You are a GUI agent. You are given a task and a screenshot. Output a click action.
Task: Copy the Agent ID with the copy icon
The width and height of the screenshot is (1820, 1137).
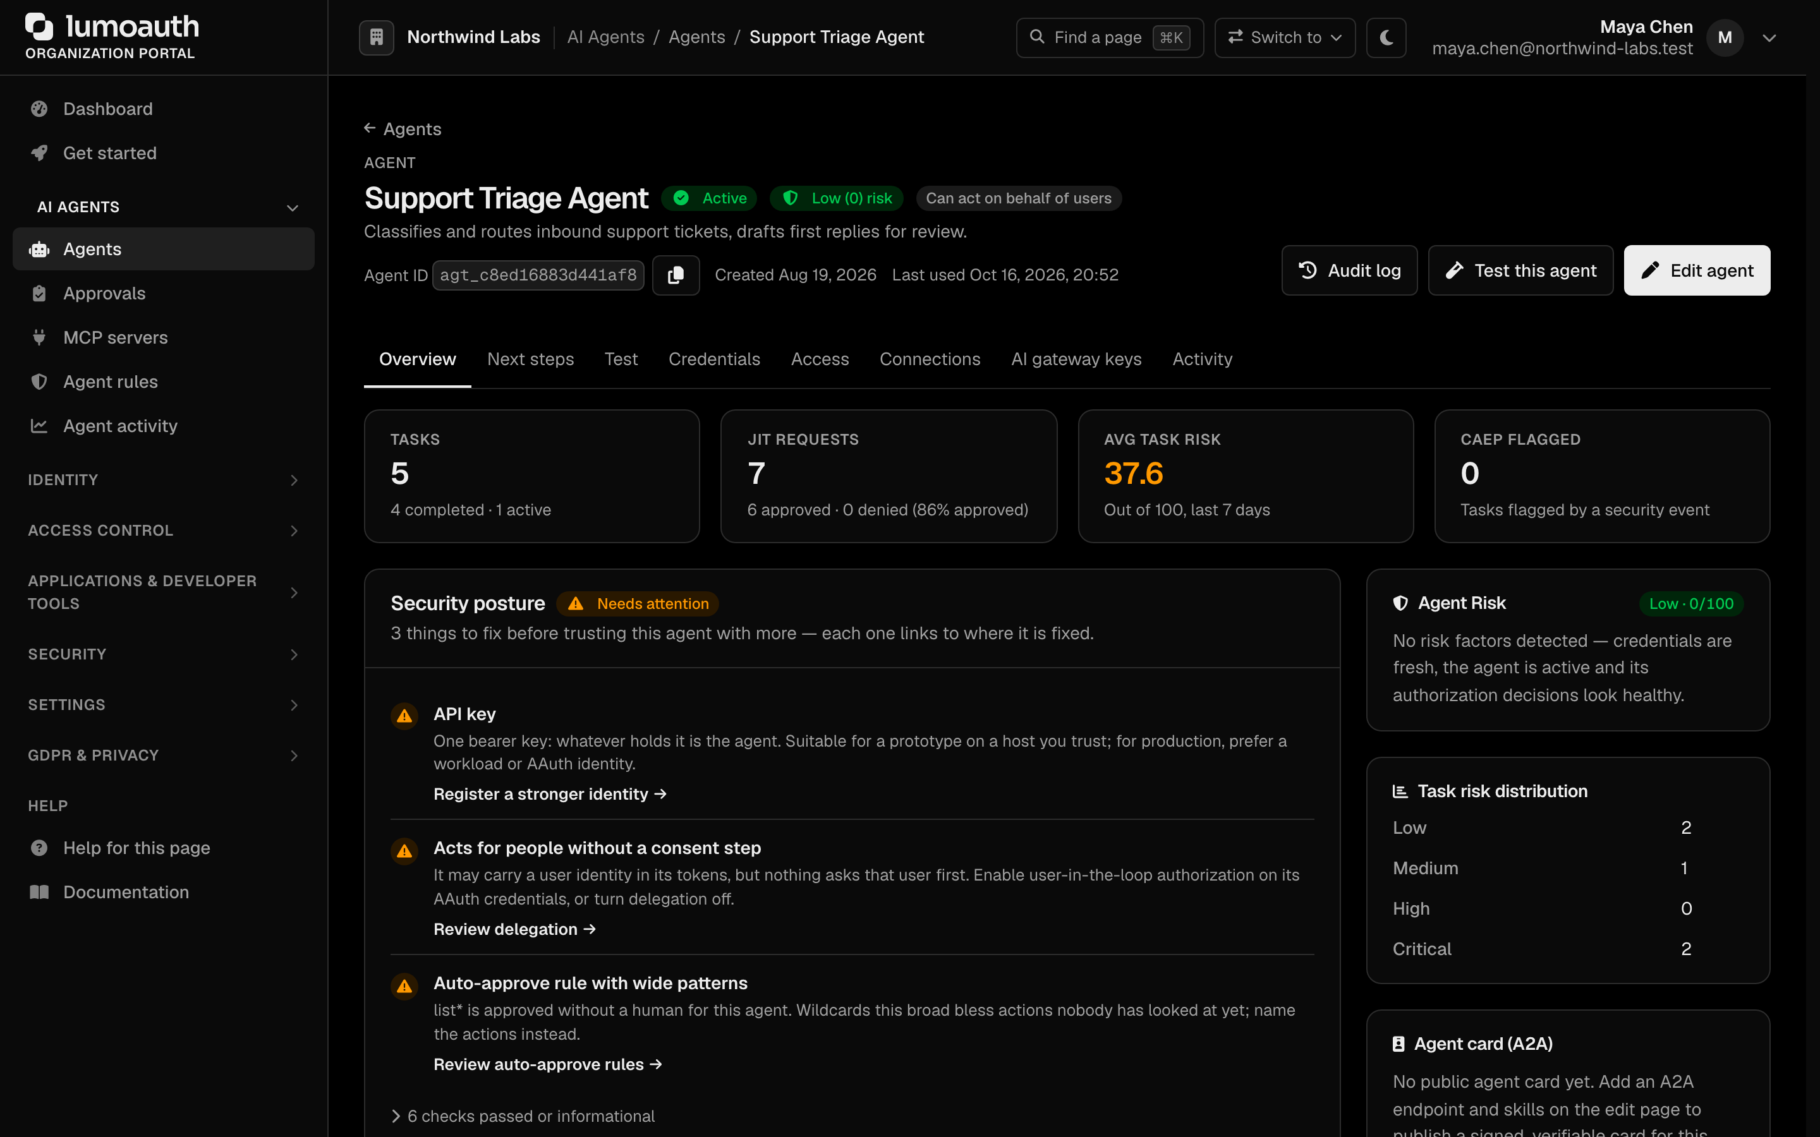click(x=676, y=275)
